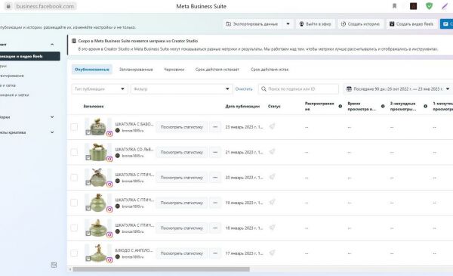Open the Фильтр dropdown
The image size is (453, 276).
(182, 88)
